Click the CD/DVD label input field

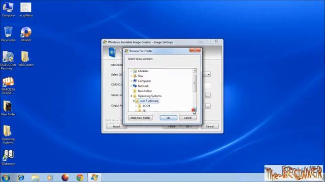[x=208, y=85]
